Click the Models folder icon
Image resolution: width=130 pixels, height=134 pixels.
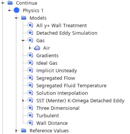(24, 18)
